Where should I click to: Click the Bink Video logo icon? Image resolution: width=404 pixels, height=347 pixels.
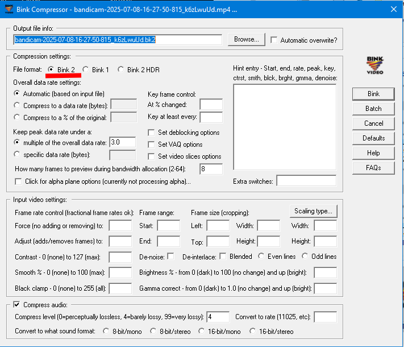coord(374,65)
